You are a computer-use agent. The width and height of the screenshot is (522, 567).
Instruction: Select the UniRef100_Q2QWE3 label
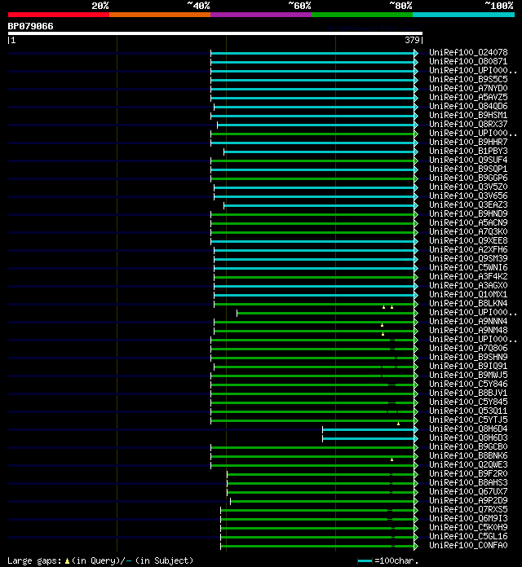click(468, 465)
